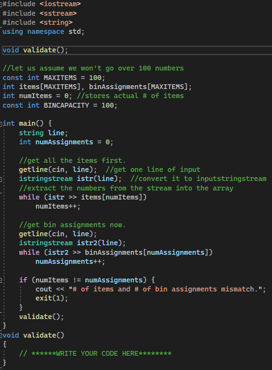
Task: Click the '//get one line of input' comment
Action: [153, 170]
